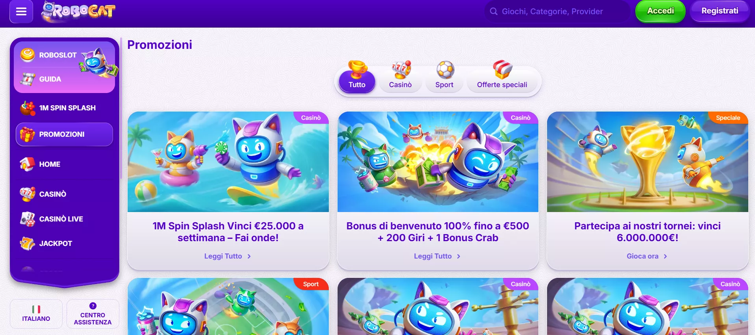Open the hamburger menu
The width and height of the screenshot is (755, 335).
point(21,11)
